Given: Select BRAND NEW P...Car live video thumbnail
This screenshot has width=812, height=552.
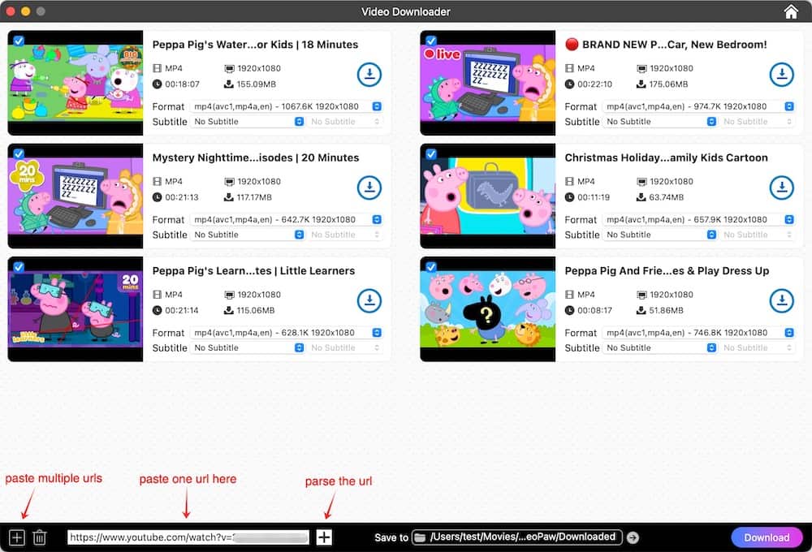Looking at the screenshot, I should click(487, 83).
